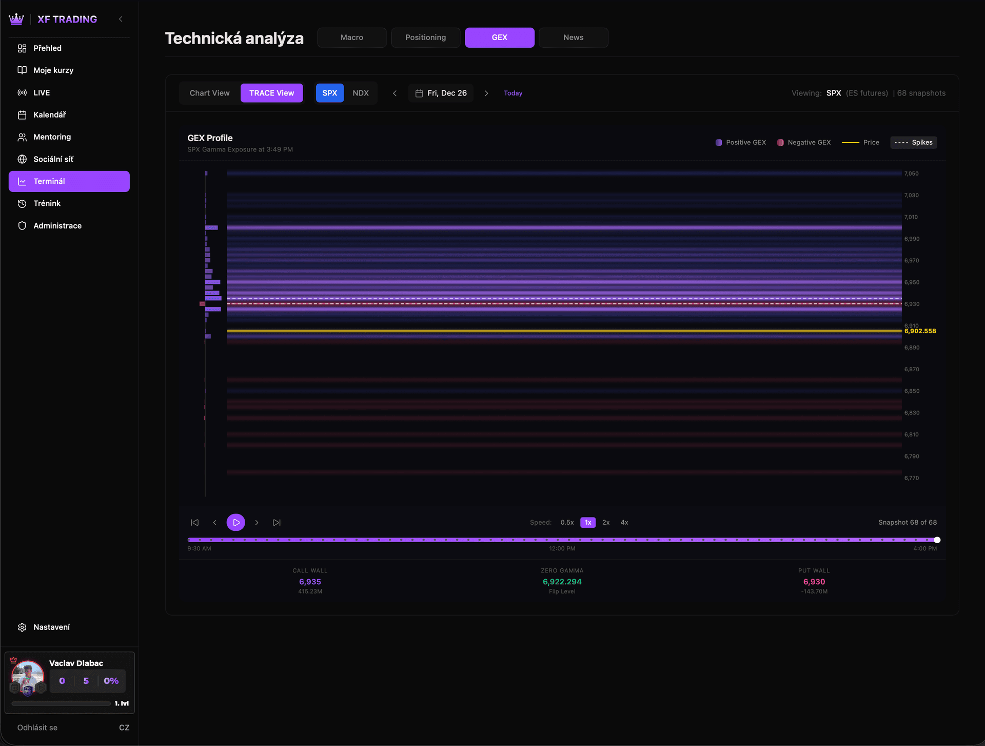Open the Macro tab
The image size is (985, 746).
[x=351, y=37]
